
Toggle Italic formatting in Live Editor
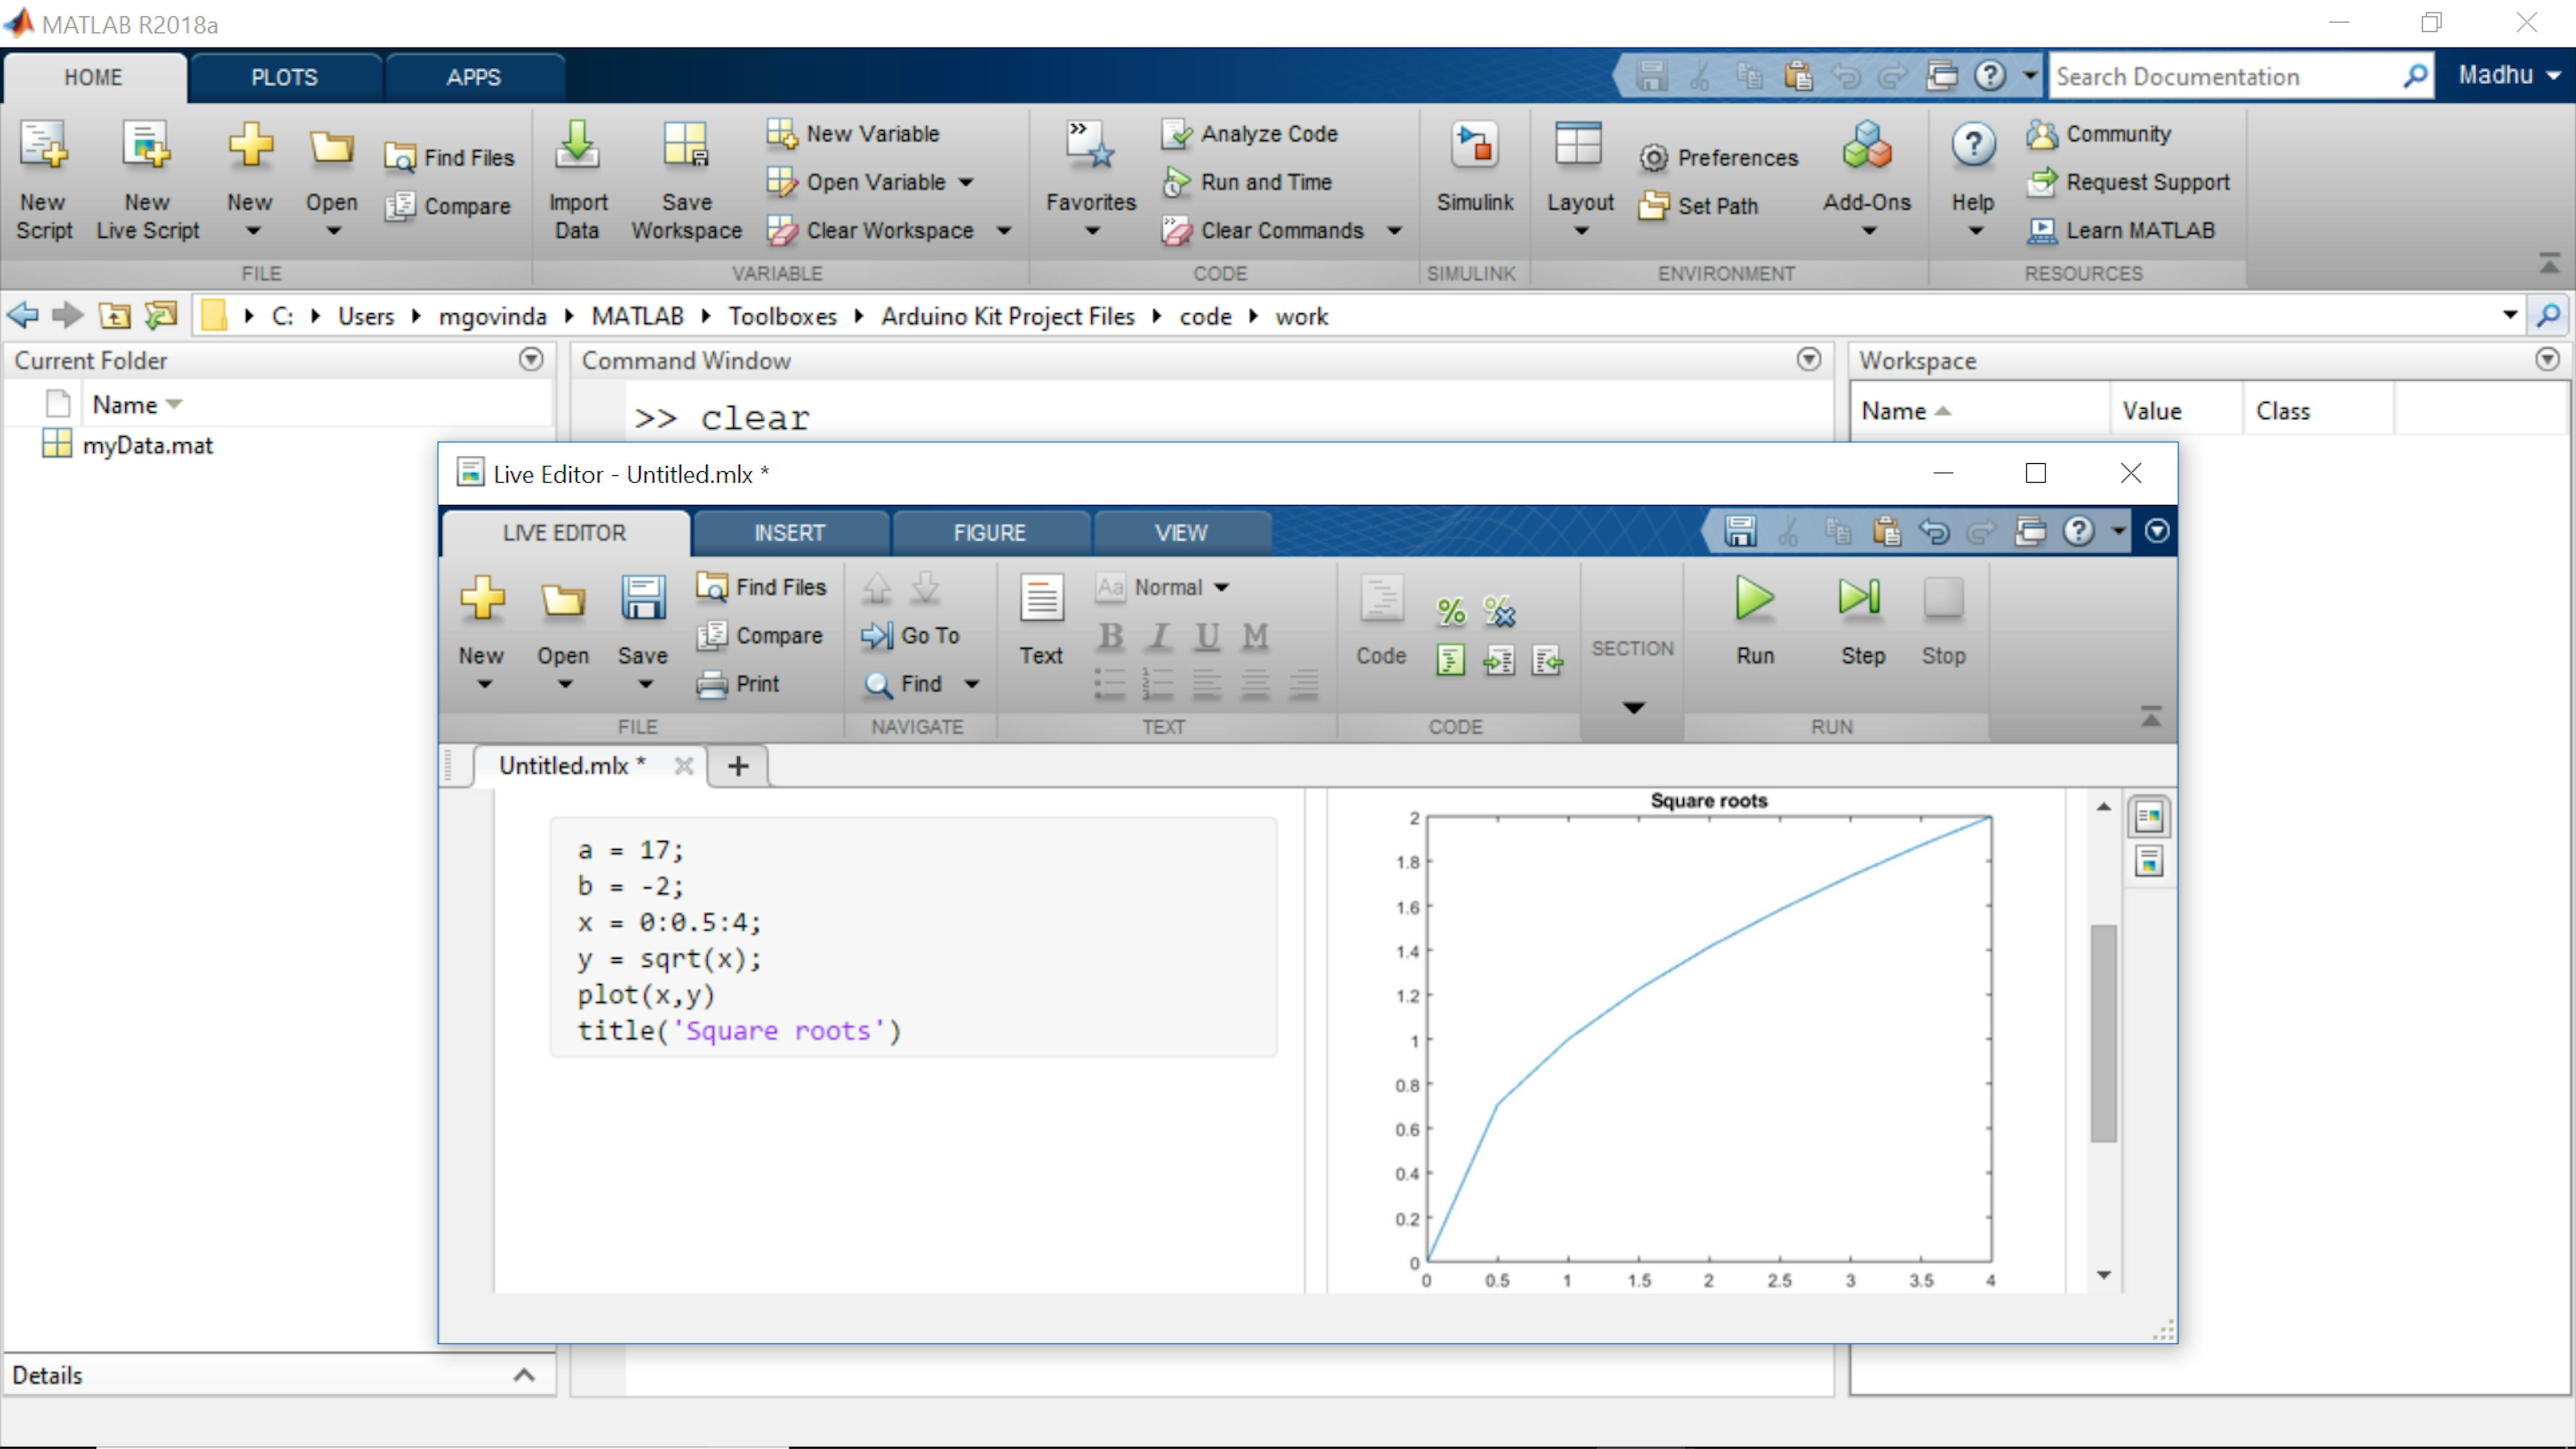[1159, 636]
